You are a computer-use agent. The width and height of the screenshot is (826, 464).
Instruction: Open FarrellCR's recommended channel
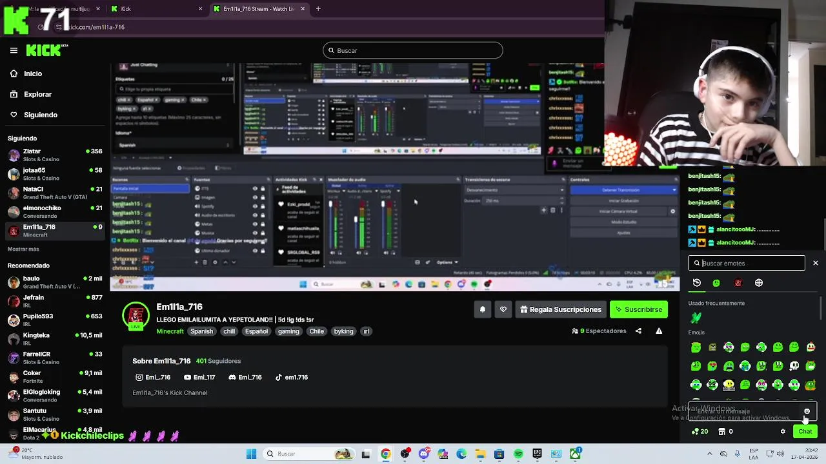[55, 358]
